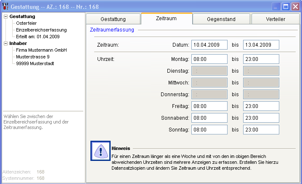The image size is (302, 184).
Task: Click the end date field 13.04.2009
Action: coord(261,45)
